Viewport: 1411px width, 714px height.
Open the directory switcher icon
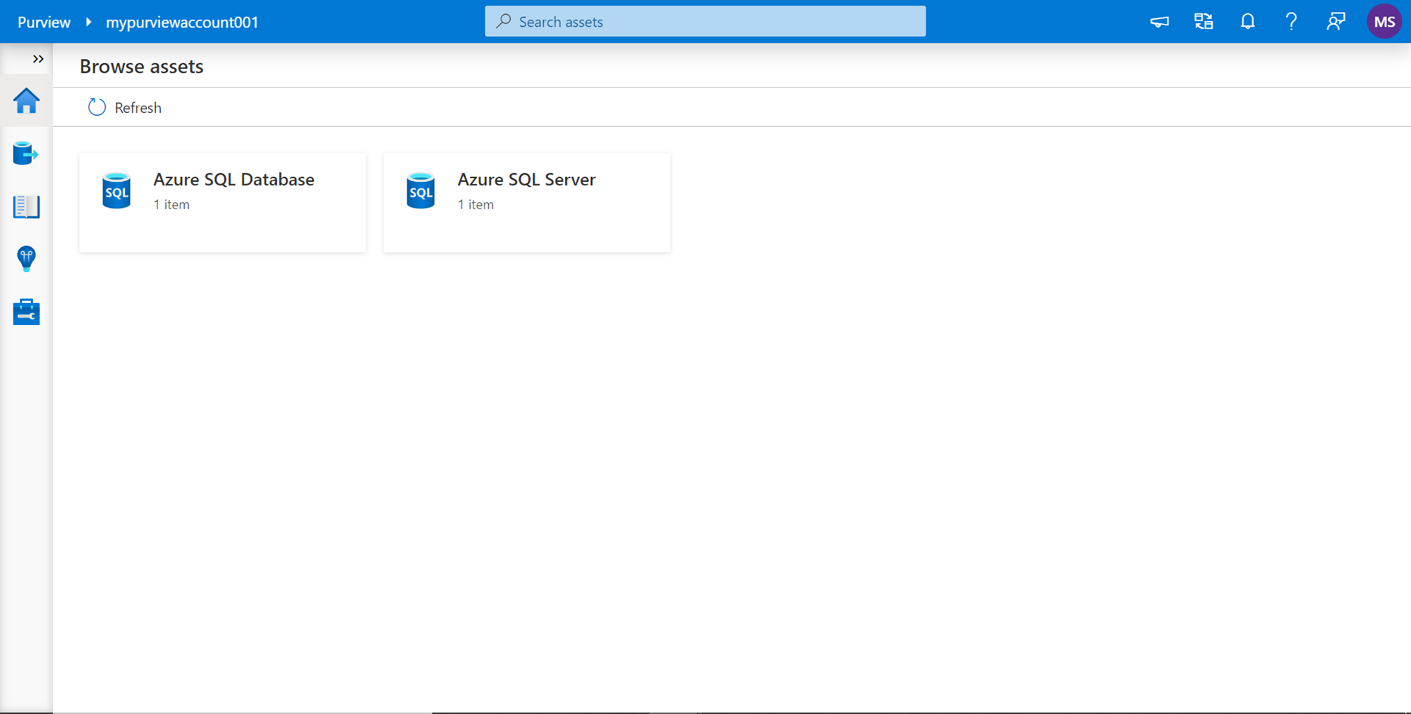[x=1204, y=22]
